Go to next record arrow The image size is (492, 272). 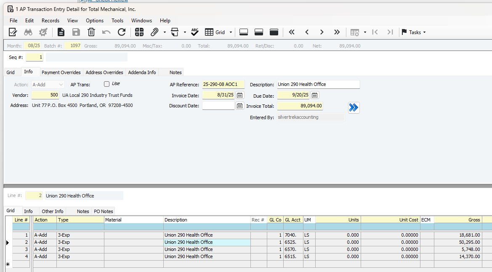[x=322, y=32]
